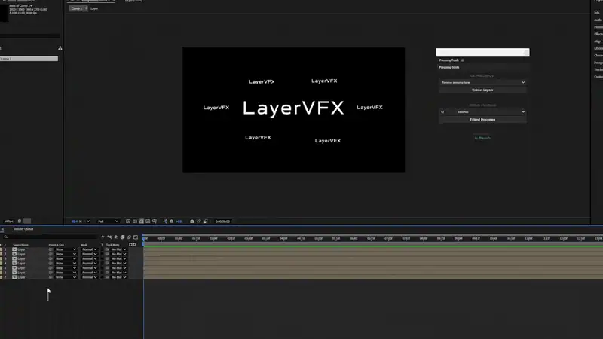Click the fast previews icon in viewer bar

pos(128,221)
